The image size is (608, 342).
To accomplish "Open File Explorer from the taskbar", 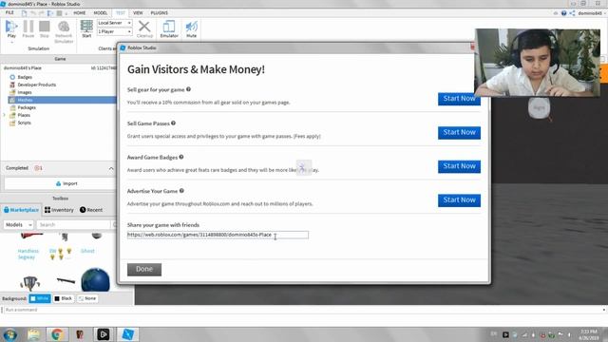I will point(34,334).
